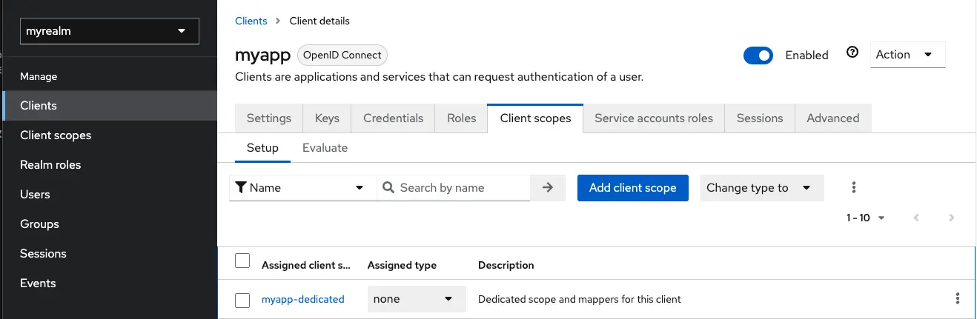
Task: Check the myapp-dedicated row checkbox
Action: click(242, 300)
